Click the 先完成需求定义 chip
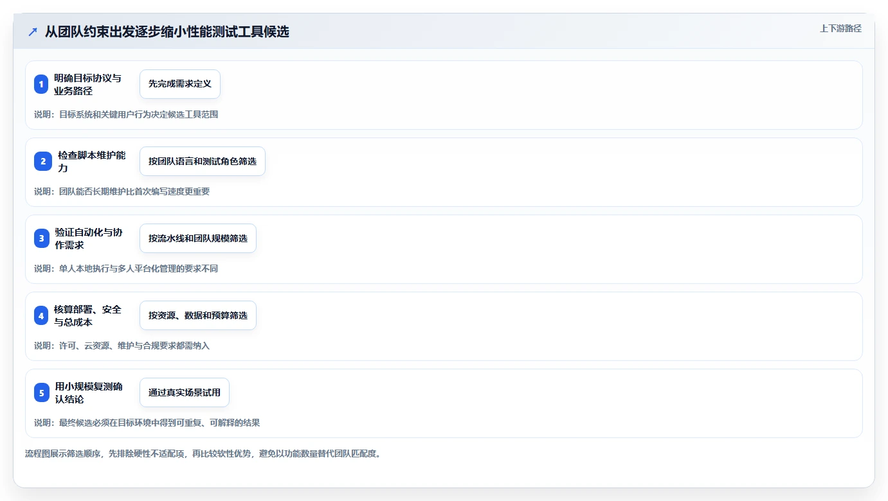This screenshot has width=888, height=501. [x=180, y=84]
